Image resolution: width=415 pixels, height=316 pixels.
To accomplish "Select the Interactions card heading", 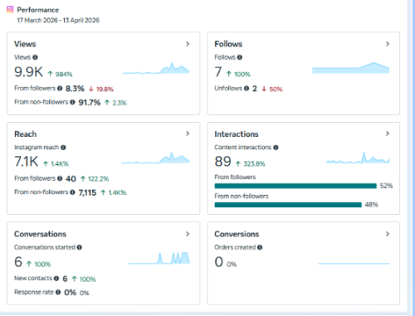I will click(237, 134).
